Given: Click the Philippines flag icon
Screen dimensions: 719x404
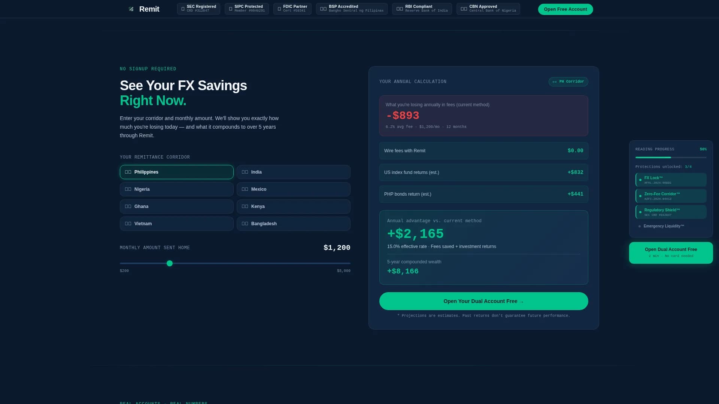Looking at the screenshot, I should pyautogui.click(x=128, y=172).
